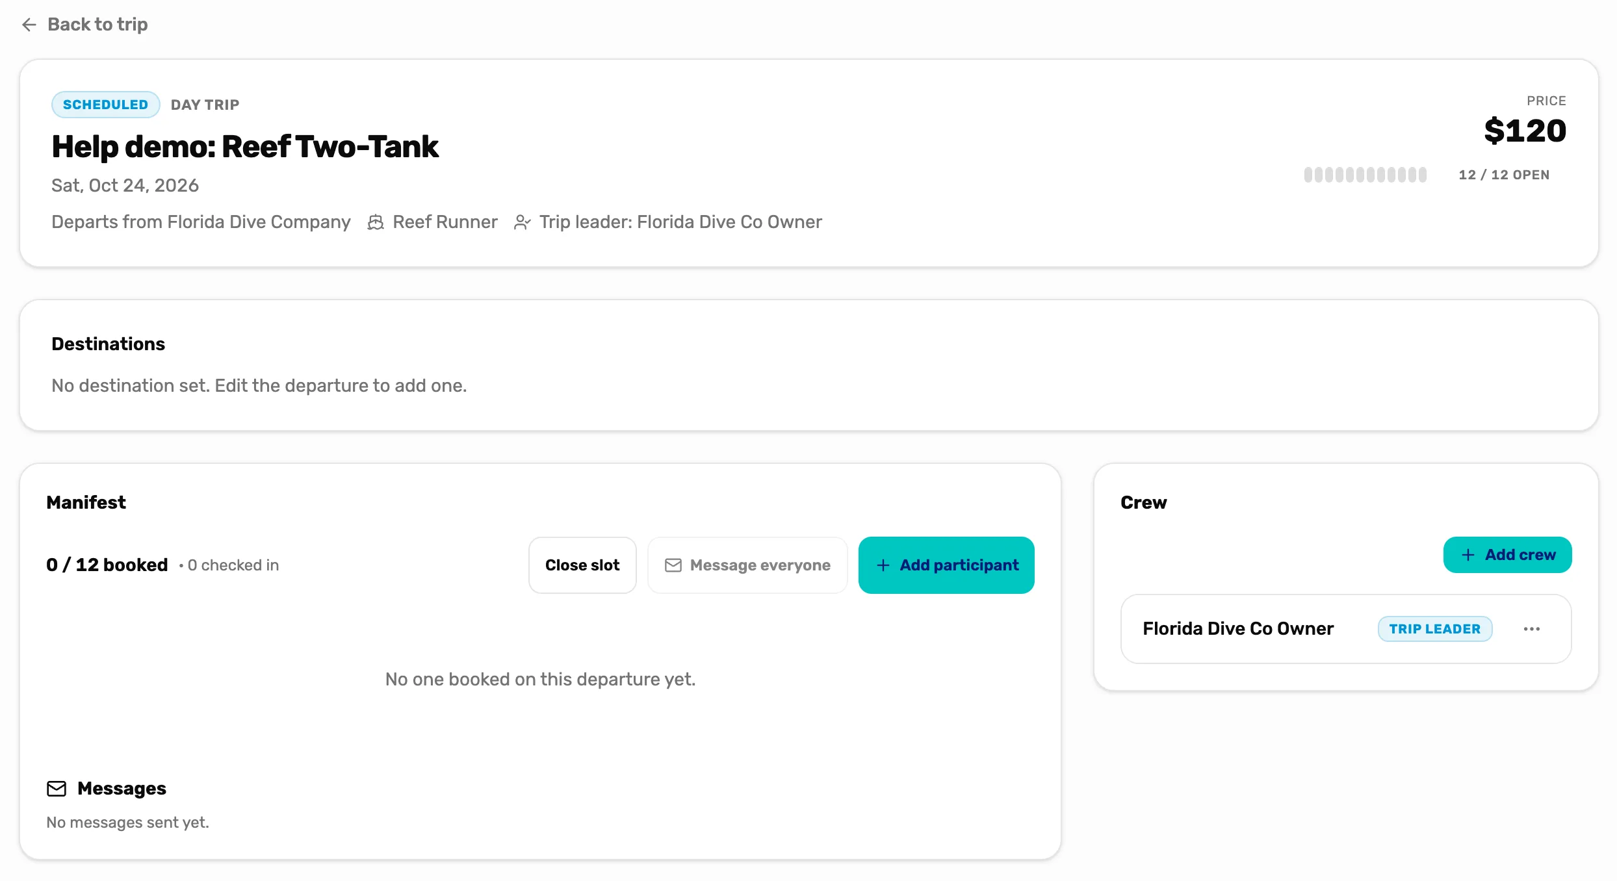Screen dimensions: 1617x881
Task: Click the '12 / 12 OPEN' text
Action: [1504, 175]
